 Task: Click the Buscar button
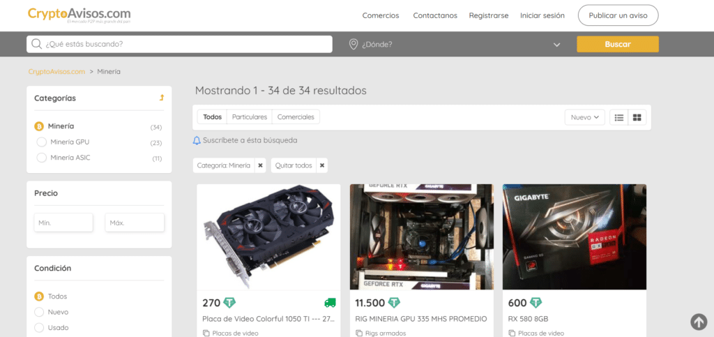coord(618,44)
